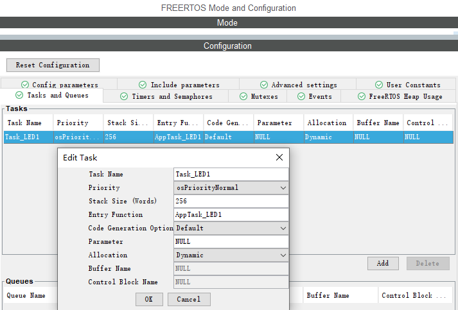Click the Add button below Tasks table
The height and width of the screenshot is (310, 458).
click(383, 263)
